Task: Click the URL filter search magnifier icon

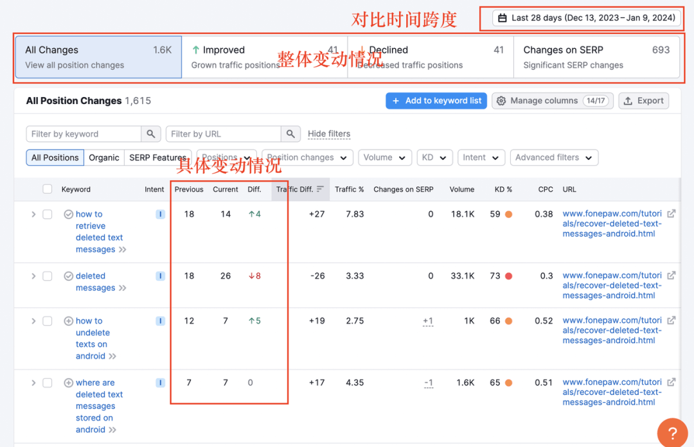Action: pyautogui.click(x=290, y=134)
